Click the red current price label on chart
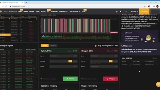Viewport: 160px width, 90px height. (x=114, y=32)
